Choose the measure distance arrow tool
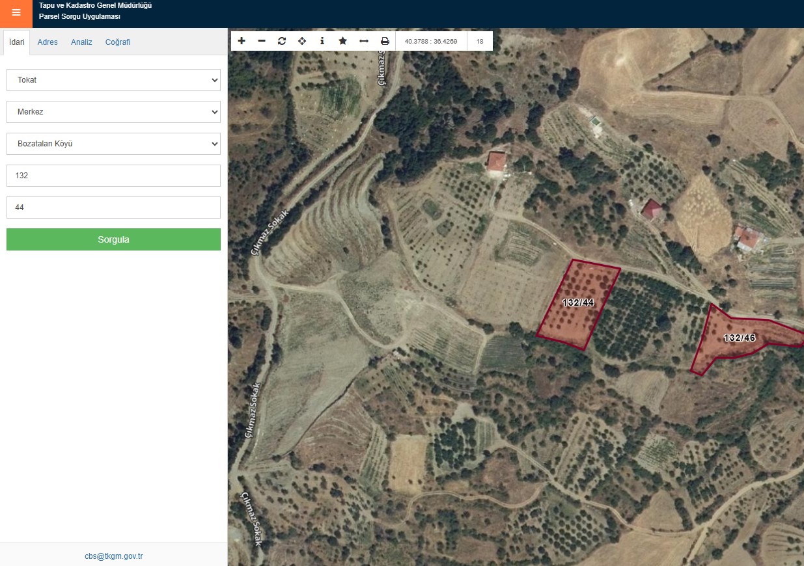This screenshot has height=566, width=804. [364, 41]
